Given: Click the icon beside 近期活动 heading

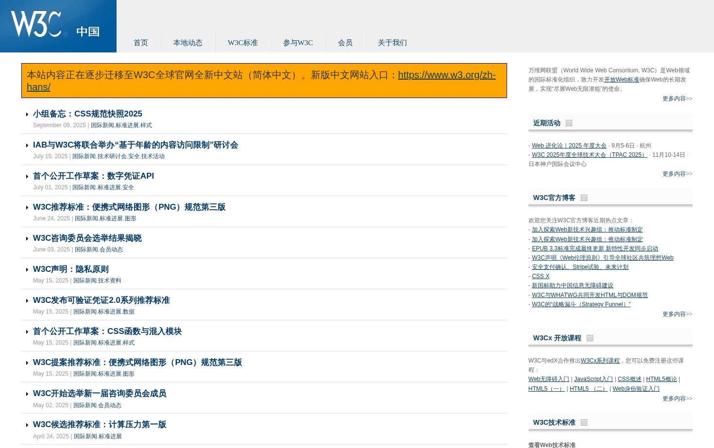Looking at the screenshot, I should coord(569,123).
